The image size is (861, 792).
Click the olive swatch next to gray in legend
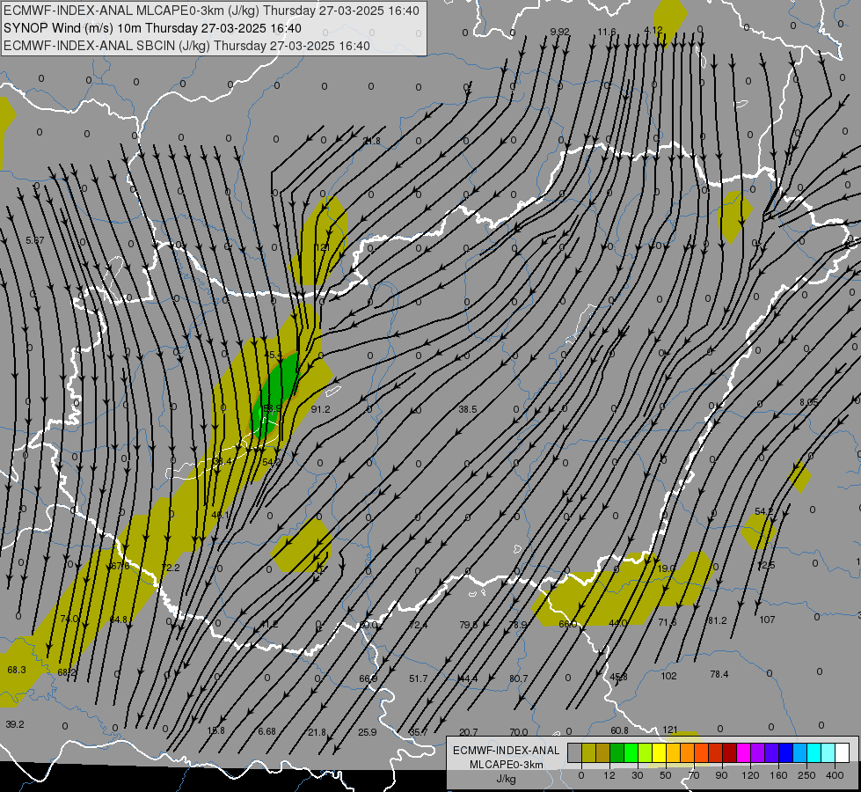pyautogui.click(x=588, y=752)
